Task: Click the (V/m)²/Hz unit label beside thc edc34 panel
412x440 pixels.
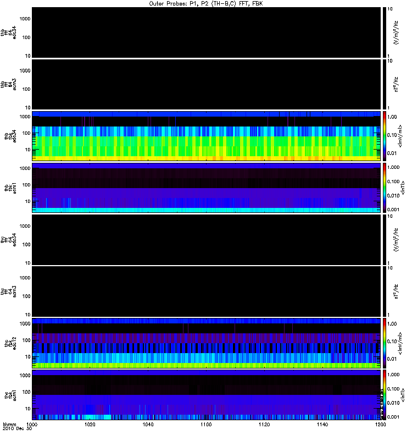Action: 396,240
